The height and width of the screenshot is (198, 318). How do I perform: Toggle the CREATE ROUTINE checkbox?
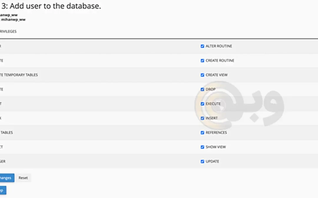pos(202,61)
